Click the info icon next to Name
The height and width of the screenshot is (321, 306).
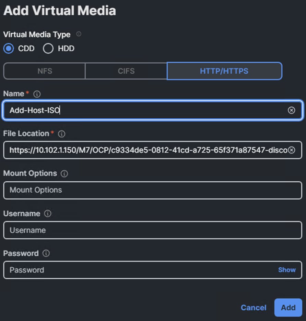(37, 94)
